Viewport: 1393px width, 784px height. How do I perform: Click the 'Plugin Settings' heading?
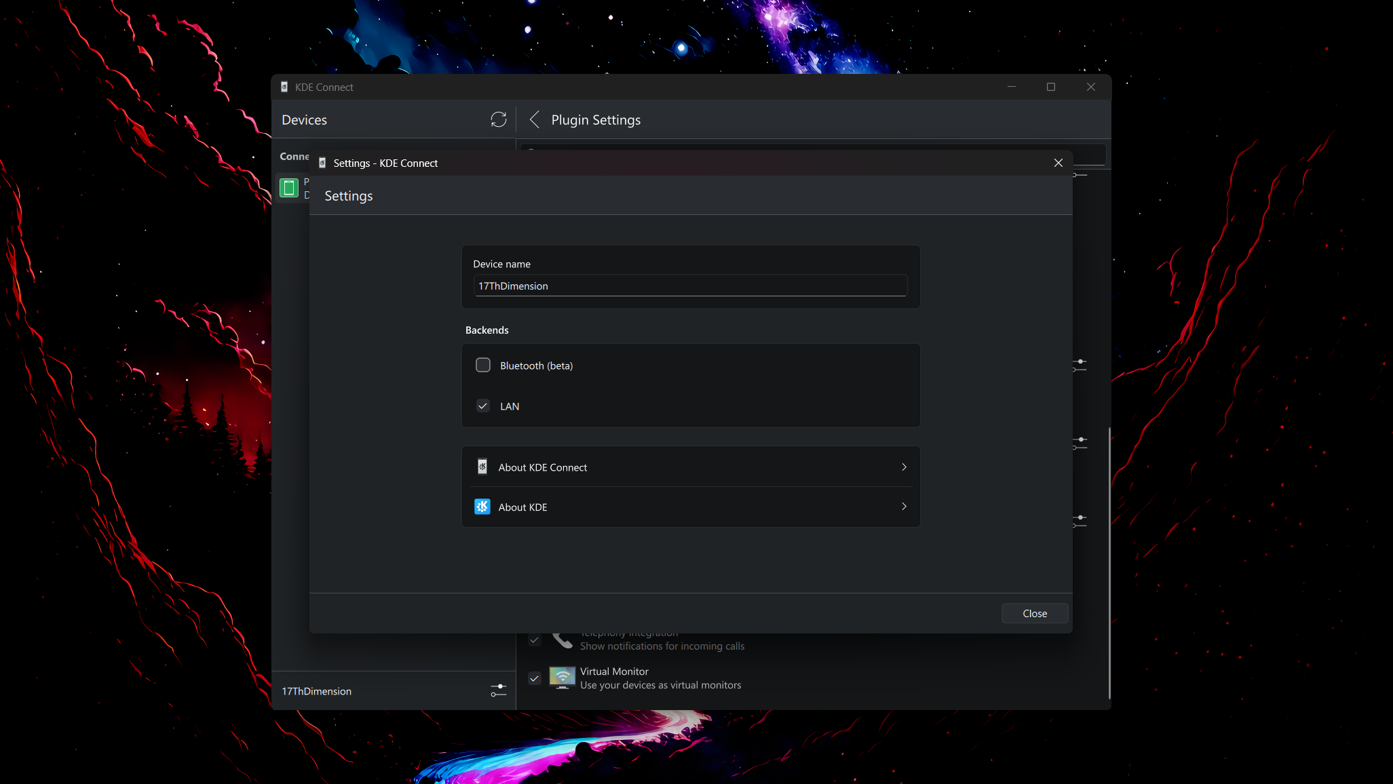tap(596, 120)
